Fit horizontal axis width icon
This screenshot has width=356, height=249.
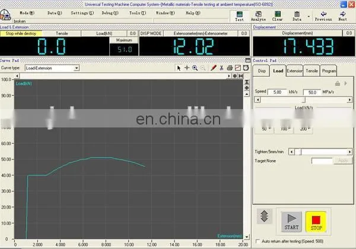tap(241, 76)
